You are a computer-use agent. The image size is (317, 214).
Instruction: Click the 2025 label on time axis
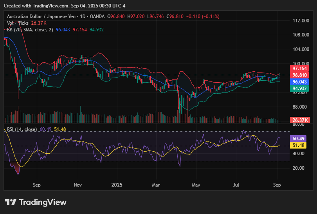pyautogui.click(x=117, y=185)
